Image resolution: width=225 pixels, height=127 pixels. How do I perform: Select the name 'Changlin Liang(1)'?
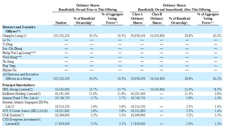(x=15, y=36)
